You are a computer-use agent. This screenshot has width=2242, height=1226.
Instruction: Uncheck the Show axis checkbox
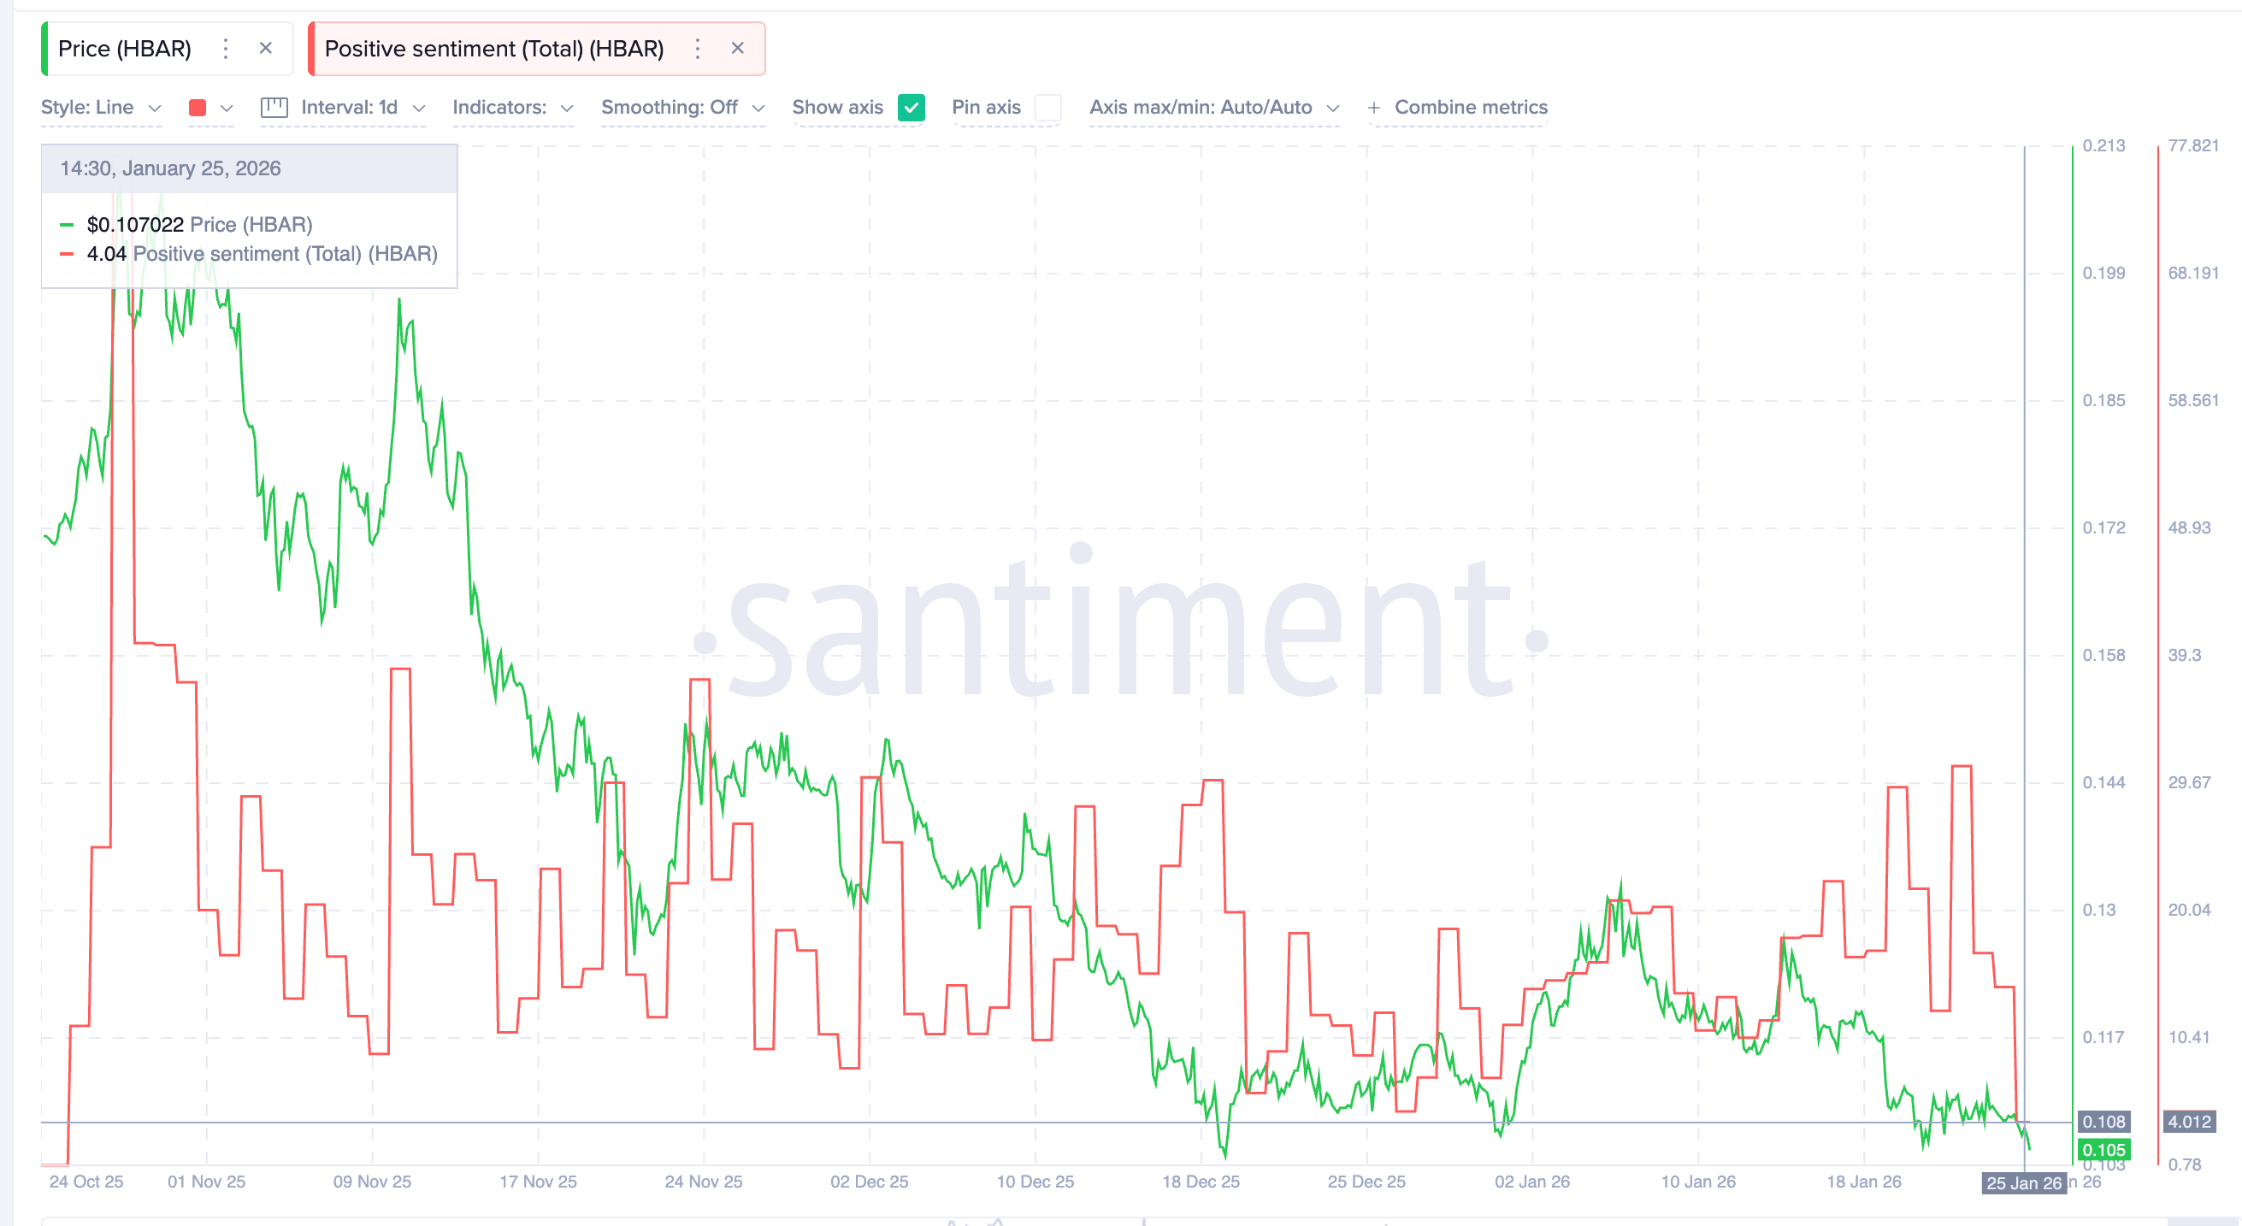(912, 108)
